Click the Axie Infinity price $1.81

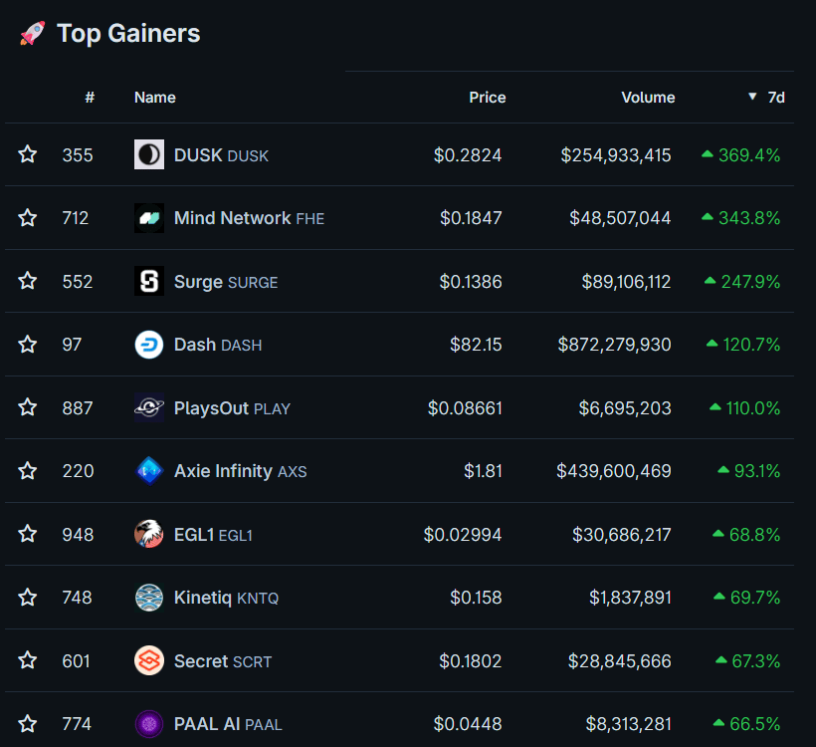[x=483, y=471]
